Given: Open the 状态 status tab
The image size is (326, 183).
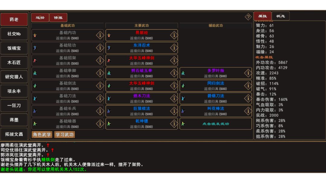Looking at the screenshot, I should 280,16.
